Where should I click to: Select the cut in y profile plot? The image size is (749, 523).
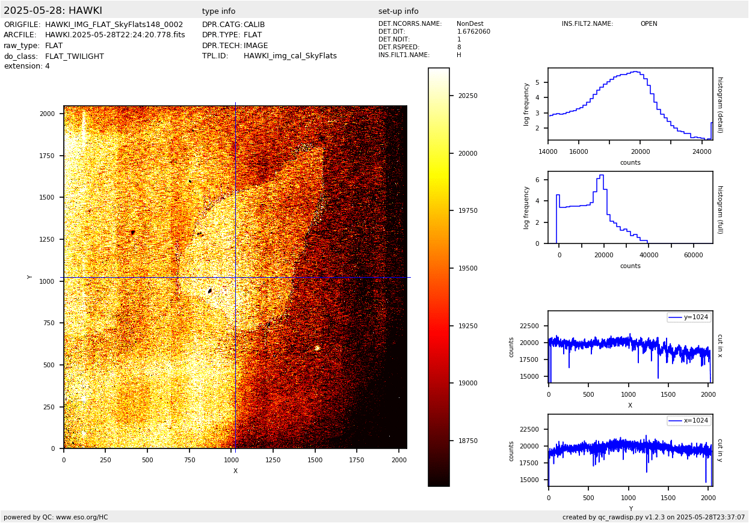(630, 450)
